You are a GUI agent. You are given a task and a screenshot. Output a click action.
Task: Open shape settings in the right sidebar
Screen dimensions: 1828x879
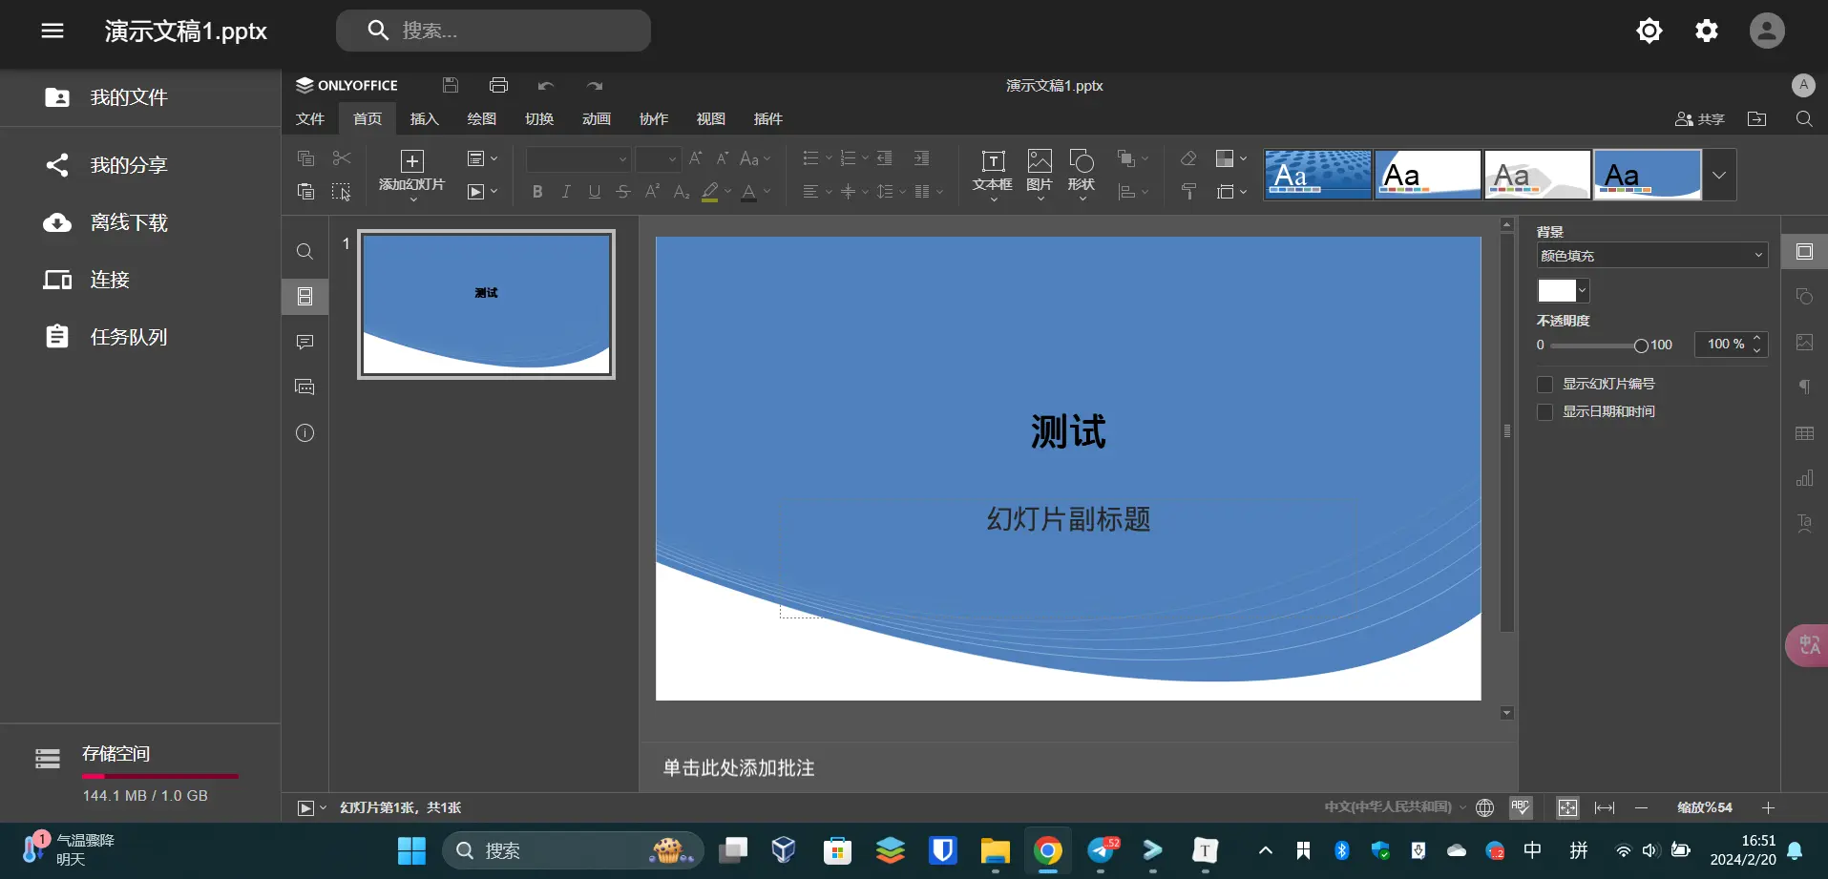1804,297
